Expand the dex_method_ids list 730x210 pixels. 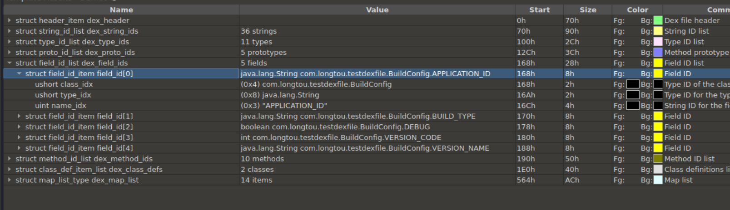tap(10, 159)
